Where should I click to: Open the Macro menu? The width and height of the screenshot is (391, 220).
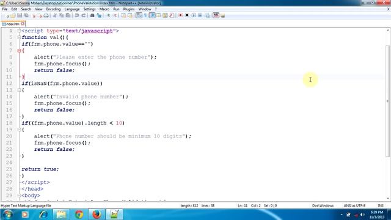coord(104,9)
